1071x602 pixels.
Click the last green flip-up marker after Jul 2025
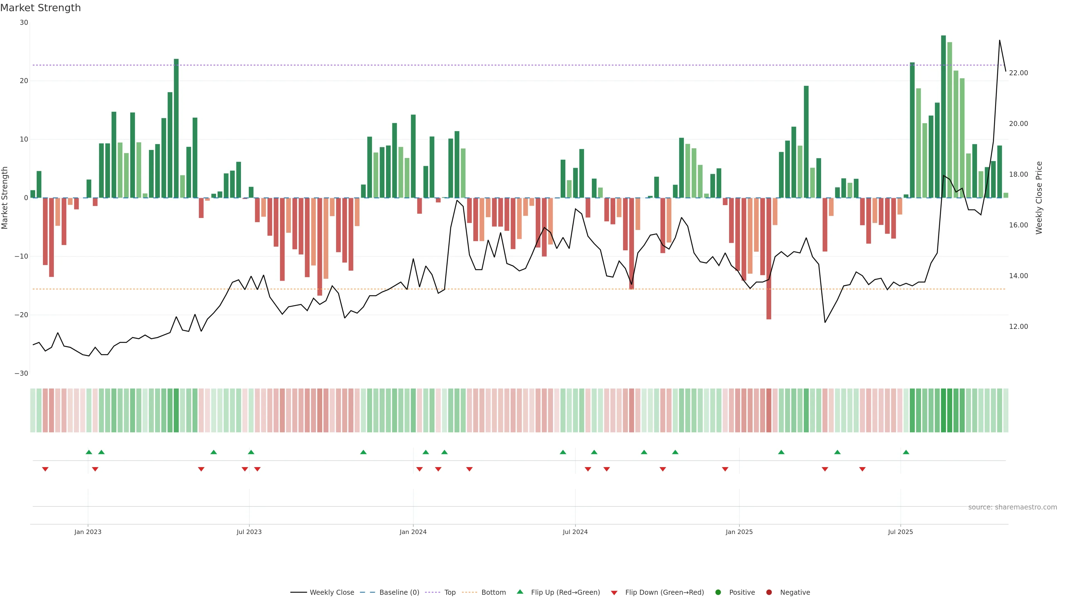coord(906,452)
